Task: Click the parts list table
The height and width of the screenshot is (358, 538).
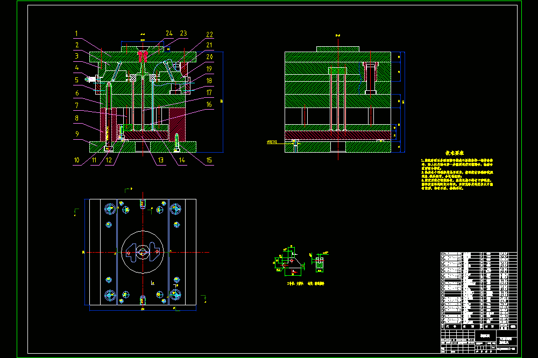Action: click(x=479, y=291)
